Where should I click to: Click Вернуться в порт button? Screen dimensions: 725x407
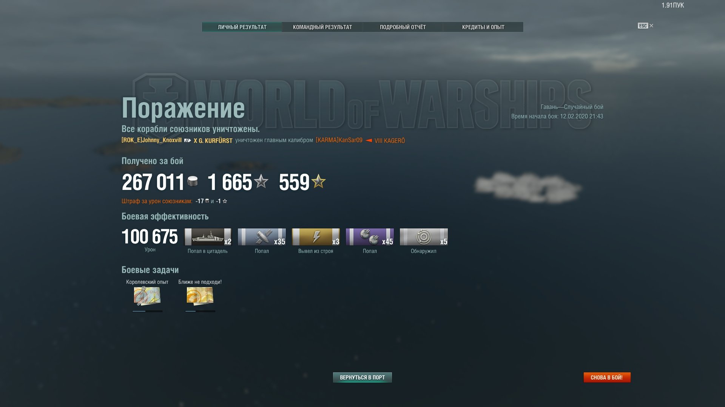(362, 377)
